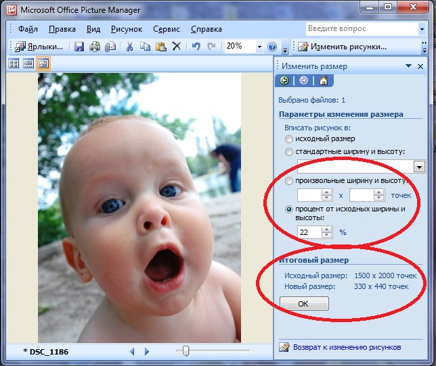The image size is (436, 366).
Task: Click the Delete X icon in toolbar
Action: click(177, 47)
